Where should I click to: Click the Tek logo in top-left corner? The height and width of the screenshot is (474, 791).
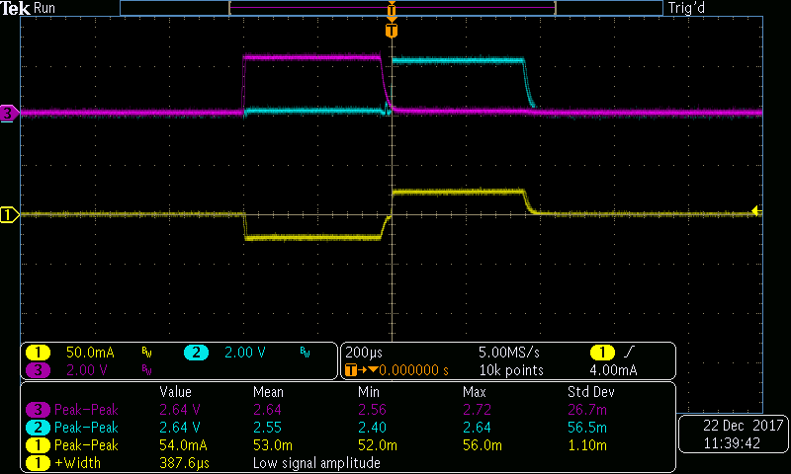coord(16,8)
